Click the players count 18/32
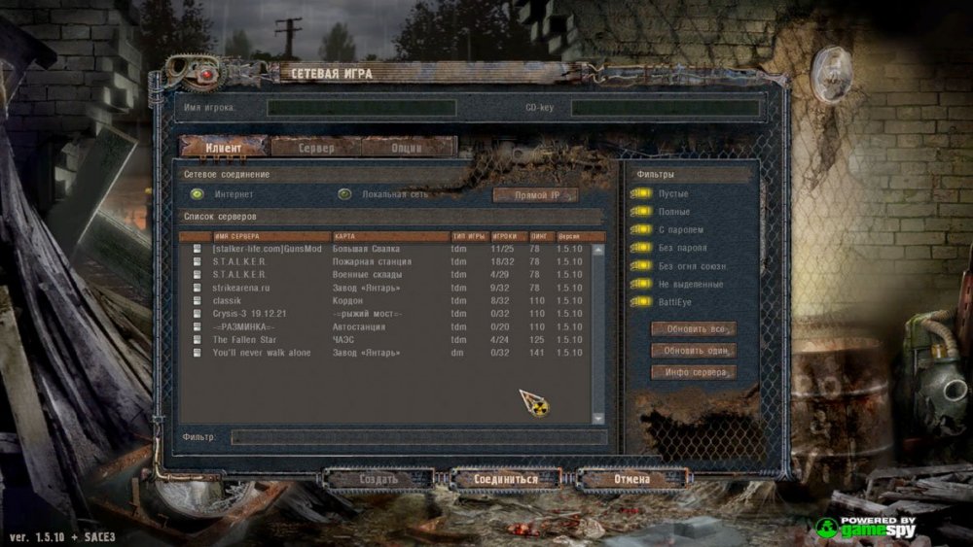Screen dimensions: 973x547 [x=502, y=261]
